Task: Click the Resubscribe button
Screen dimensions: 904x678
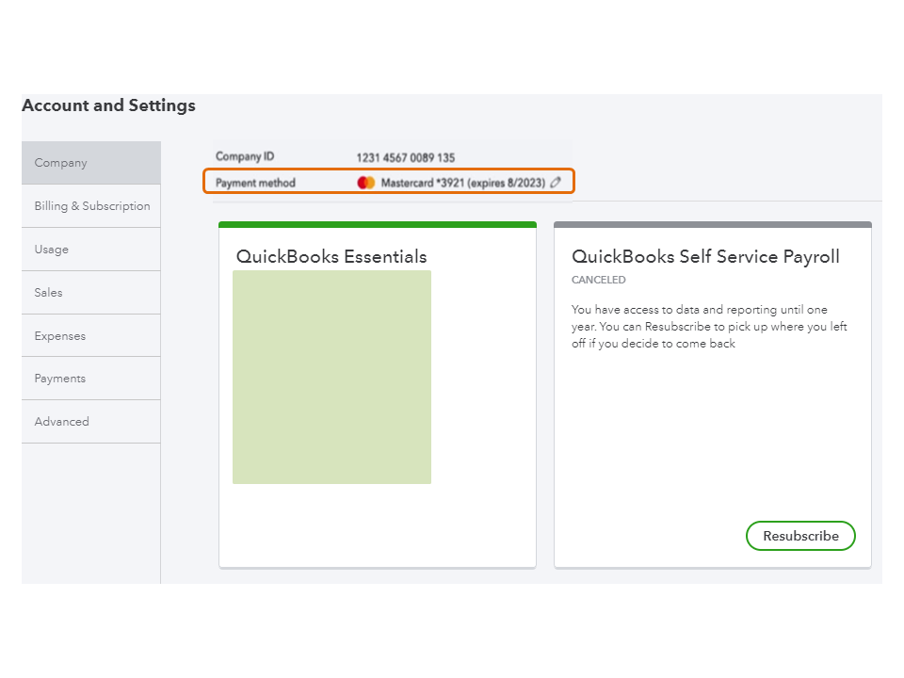Action: pos(800,536)
